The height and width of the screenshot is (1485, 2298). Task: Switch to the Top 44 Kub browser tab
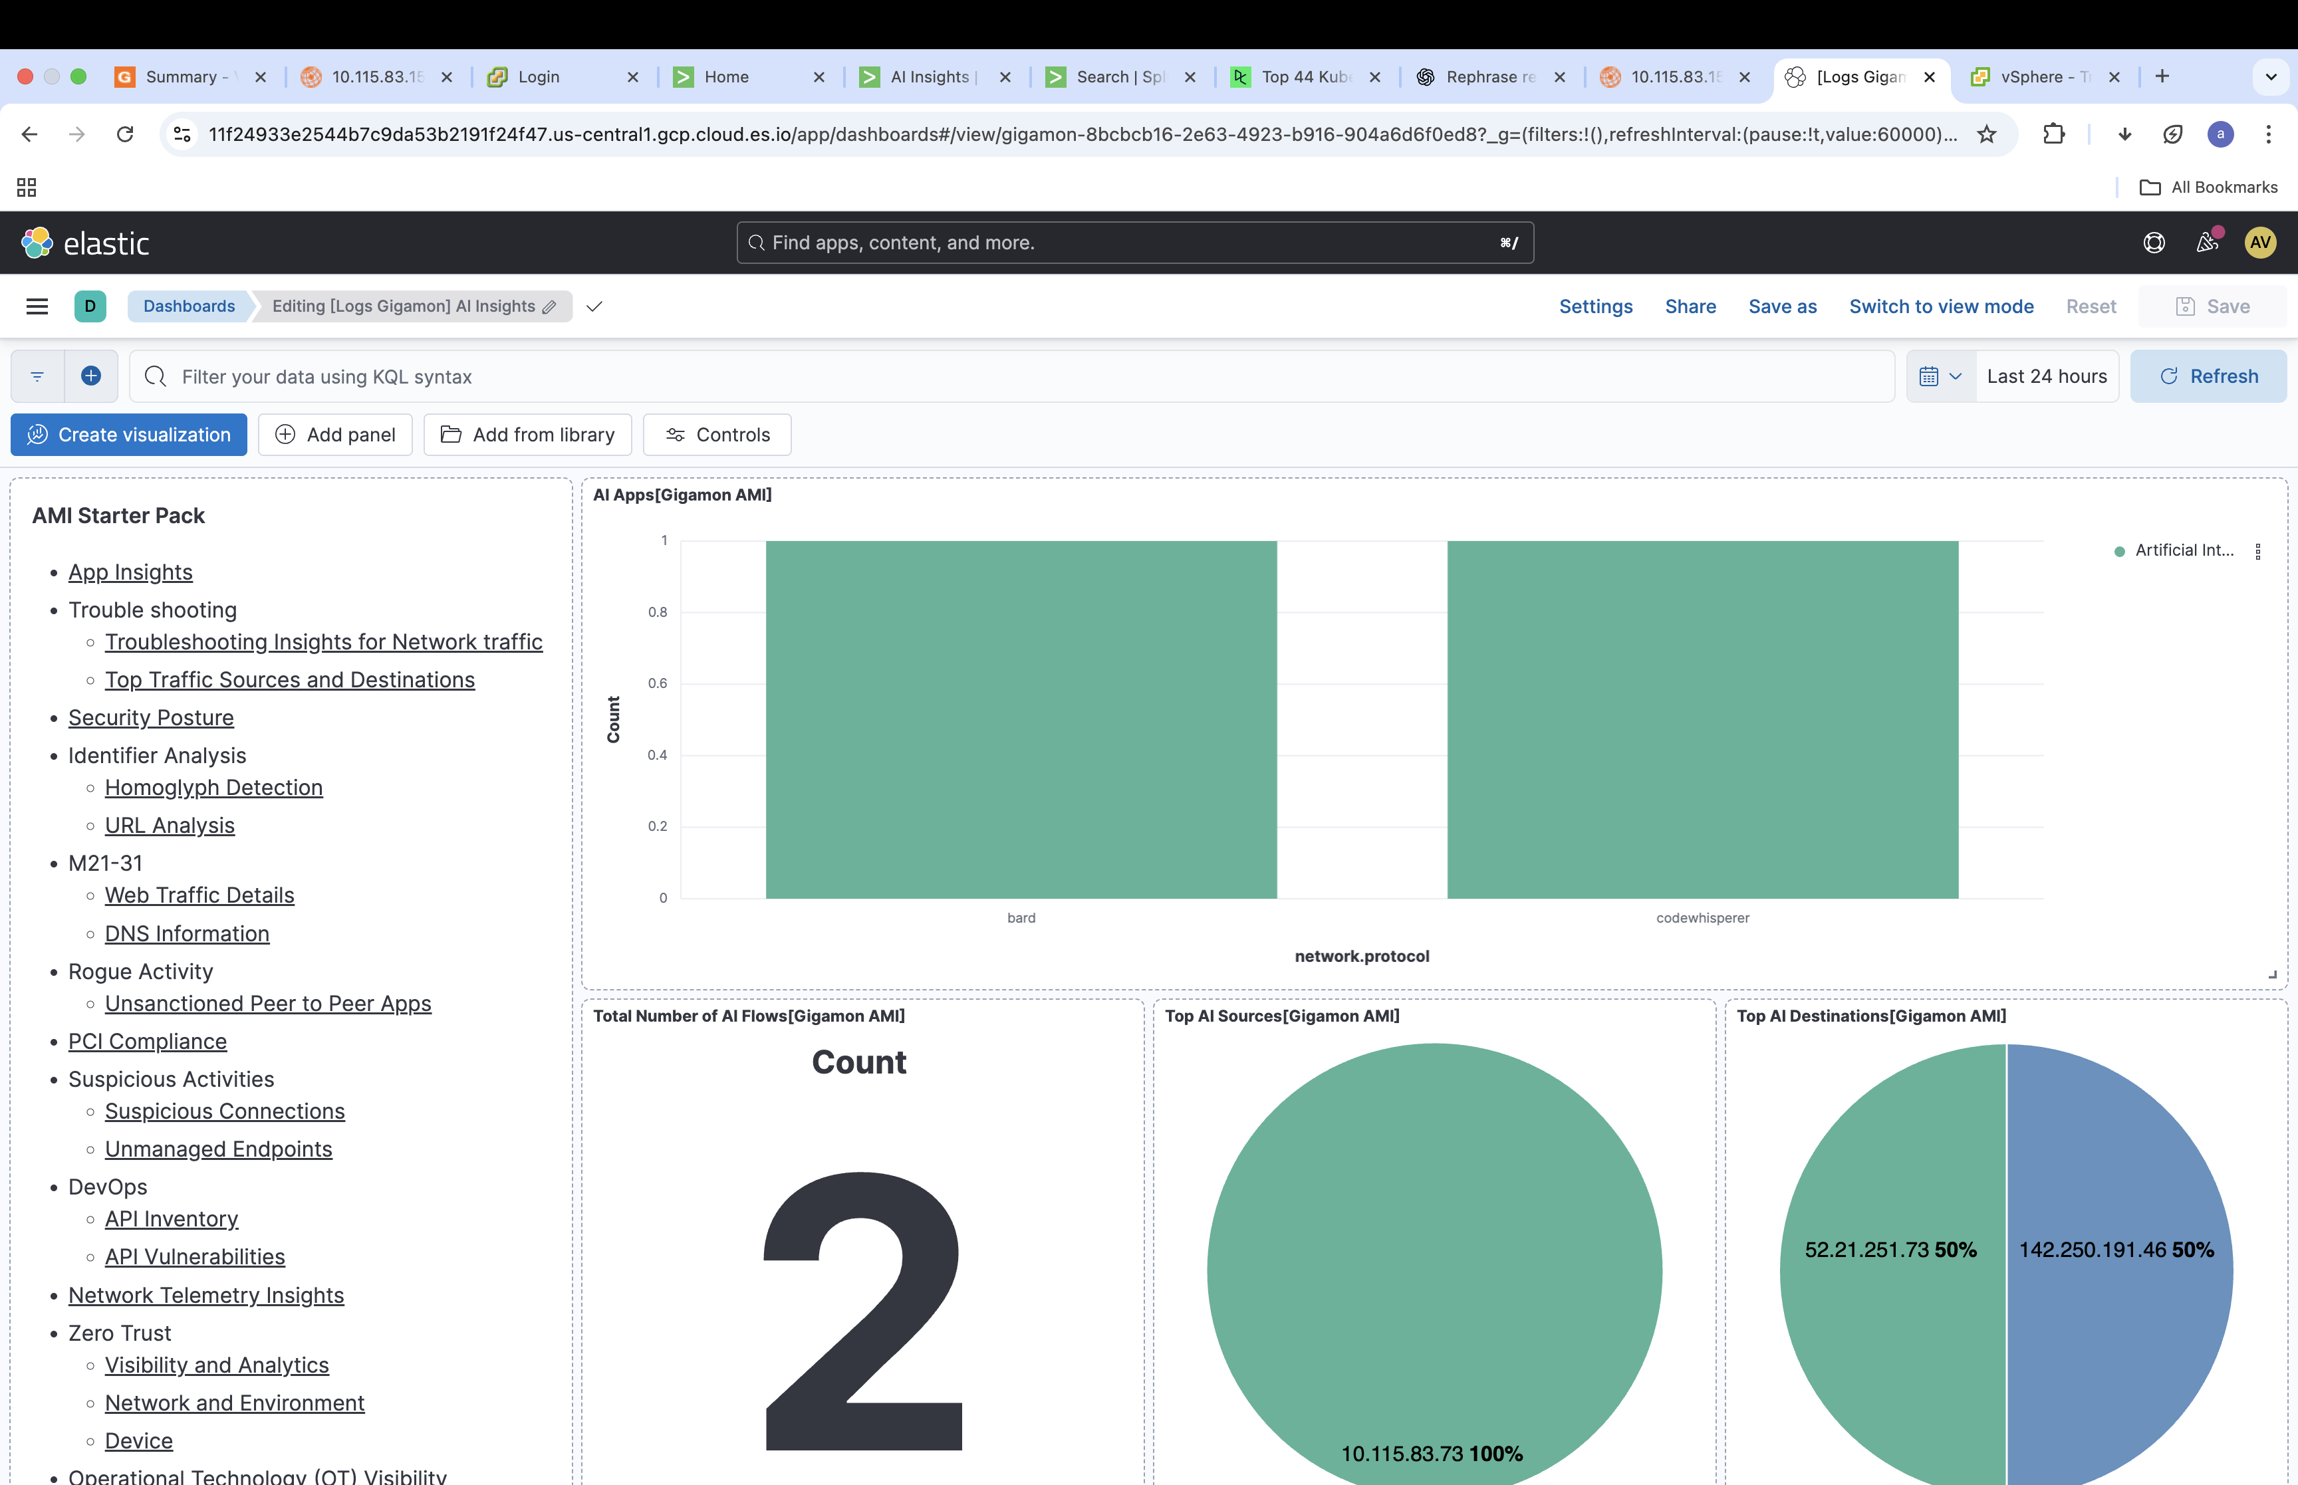click(x=1305, y=76)
